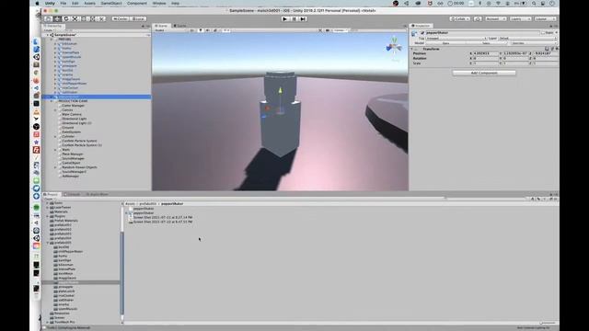Expand the Walls object in Hierarchy

(55, 150)
